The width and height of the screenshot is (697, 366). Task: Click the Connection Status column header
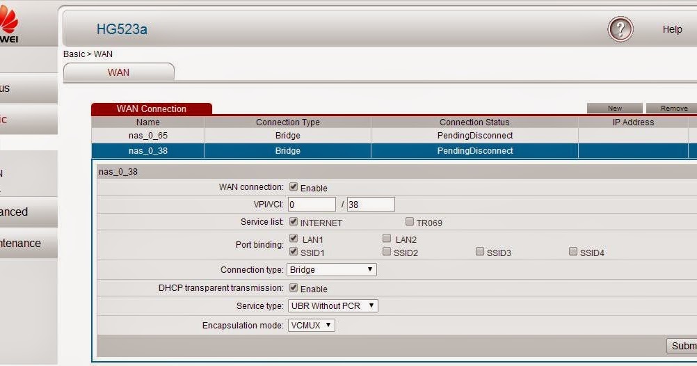(474, 122)
